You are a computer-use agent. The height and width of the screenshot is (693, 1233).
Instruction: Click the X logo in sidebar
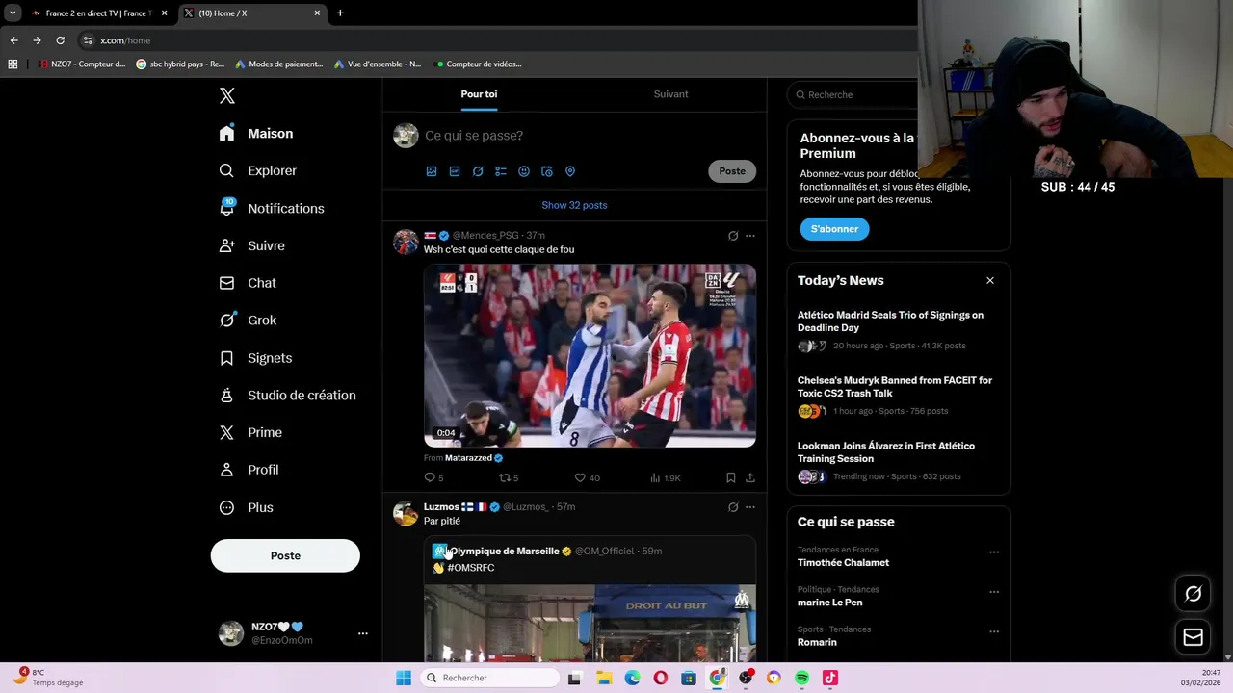227,95
